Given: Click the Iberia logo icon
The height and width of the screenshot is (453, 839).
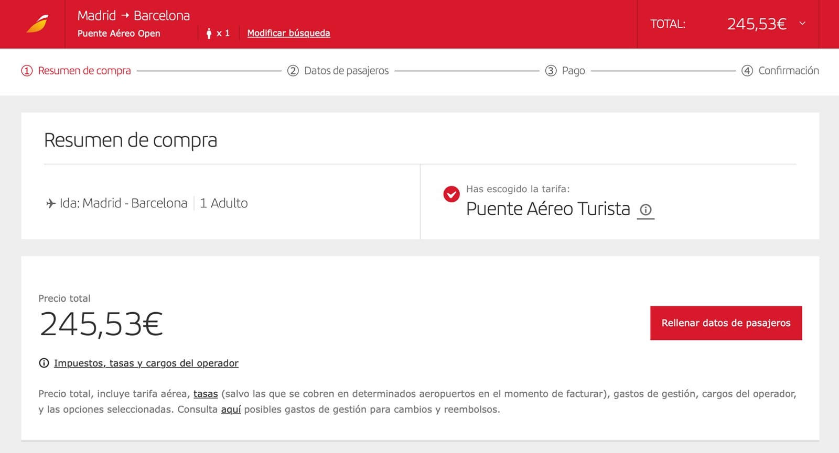Looking at the screenshot, I should coord(37,24).
